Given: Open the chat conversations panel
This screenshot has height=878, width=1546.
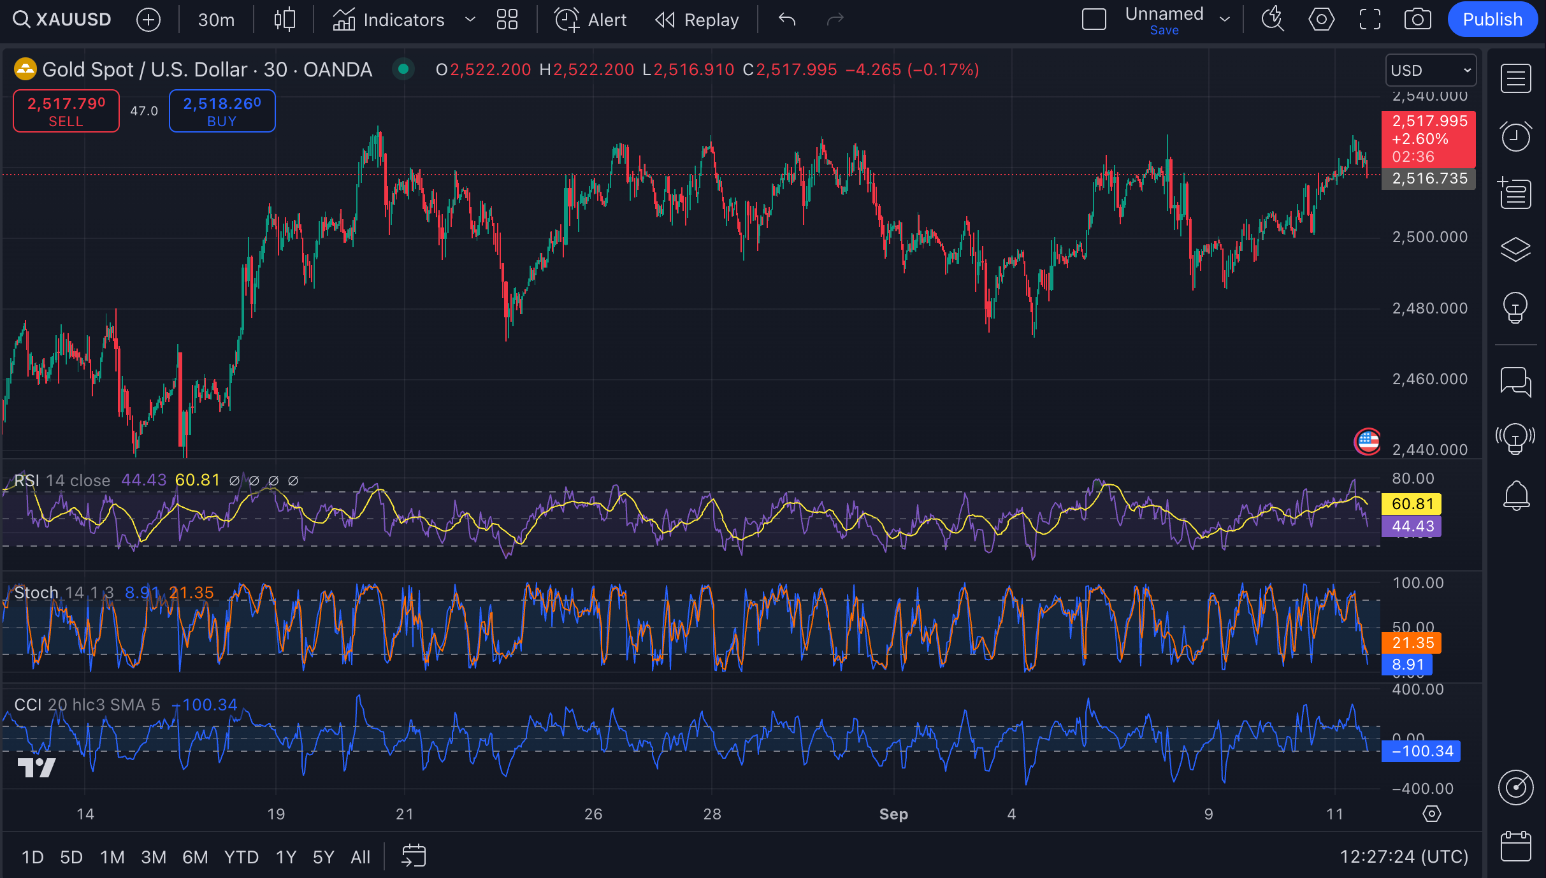Looking at the screenshot, I should (1515, 382).
